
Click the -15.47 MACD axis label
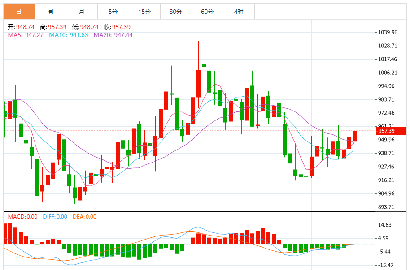(386, 265)
